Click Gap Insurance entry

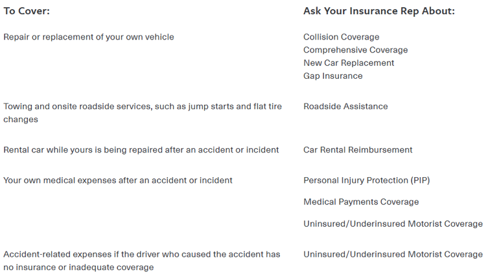tap(332, 76)
